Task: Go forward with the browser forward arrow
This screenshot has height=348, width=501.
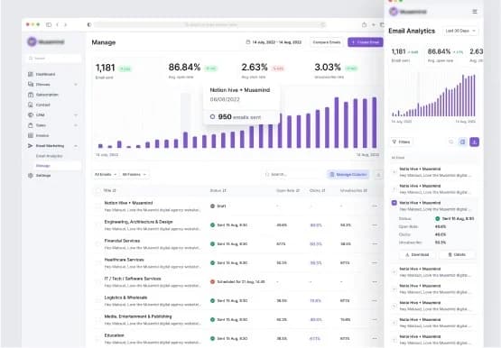Action: tap(66, 24)
